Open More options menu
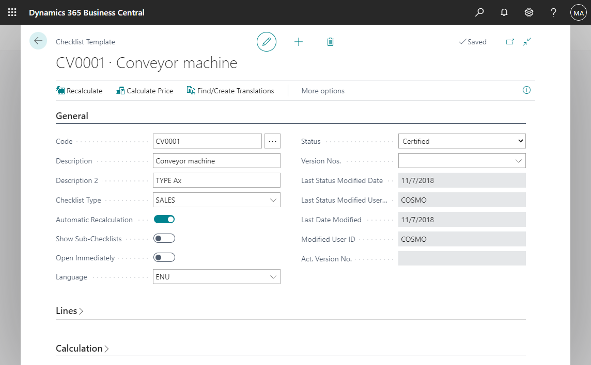Image resolution: width=591 pixels, height=365 pixels. coord(323,91)
